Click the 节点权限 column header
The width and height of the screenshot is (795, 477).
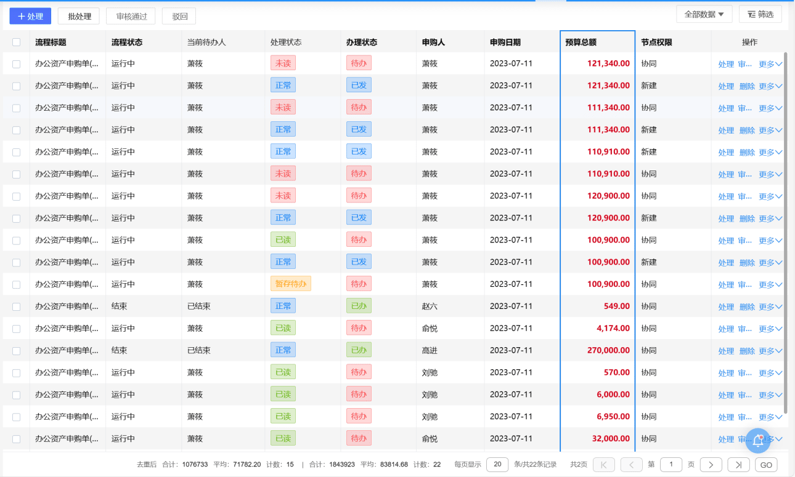click(x=656, y=42)
